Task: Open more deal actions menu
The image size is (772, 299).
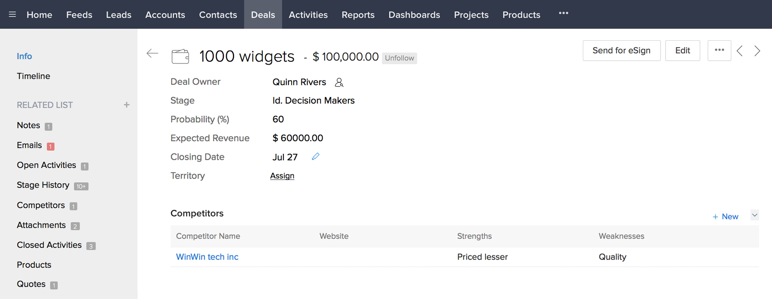Action: (719, 51)
